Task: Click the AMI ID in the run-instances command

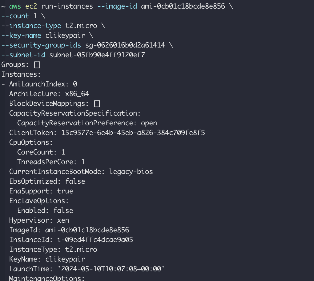Action: tap(183, 6)
